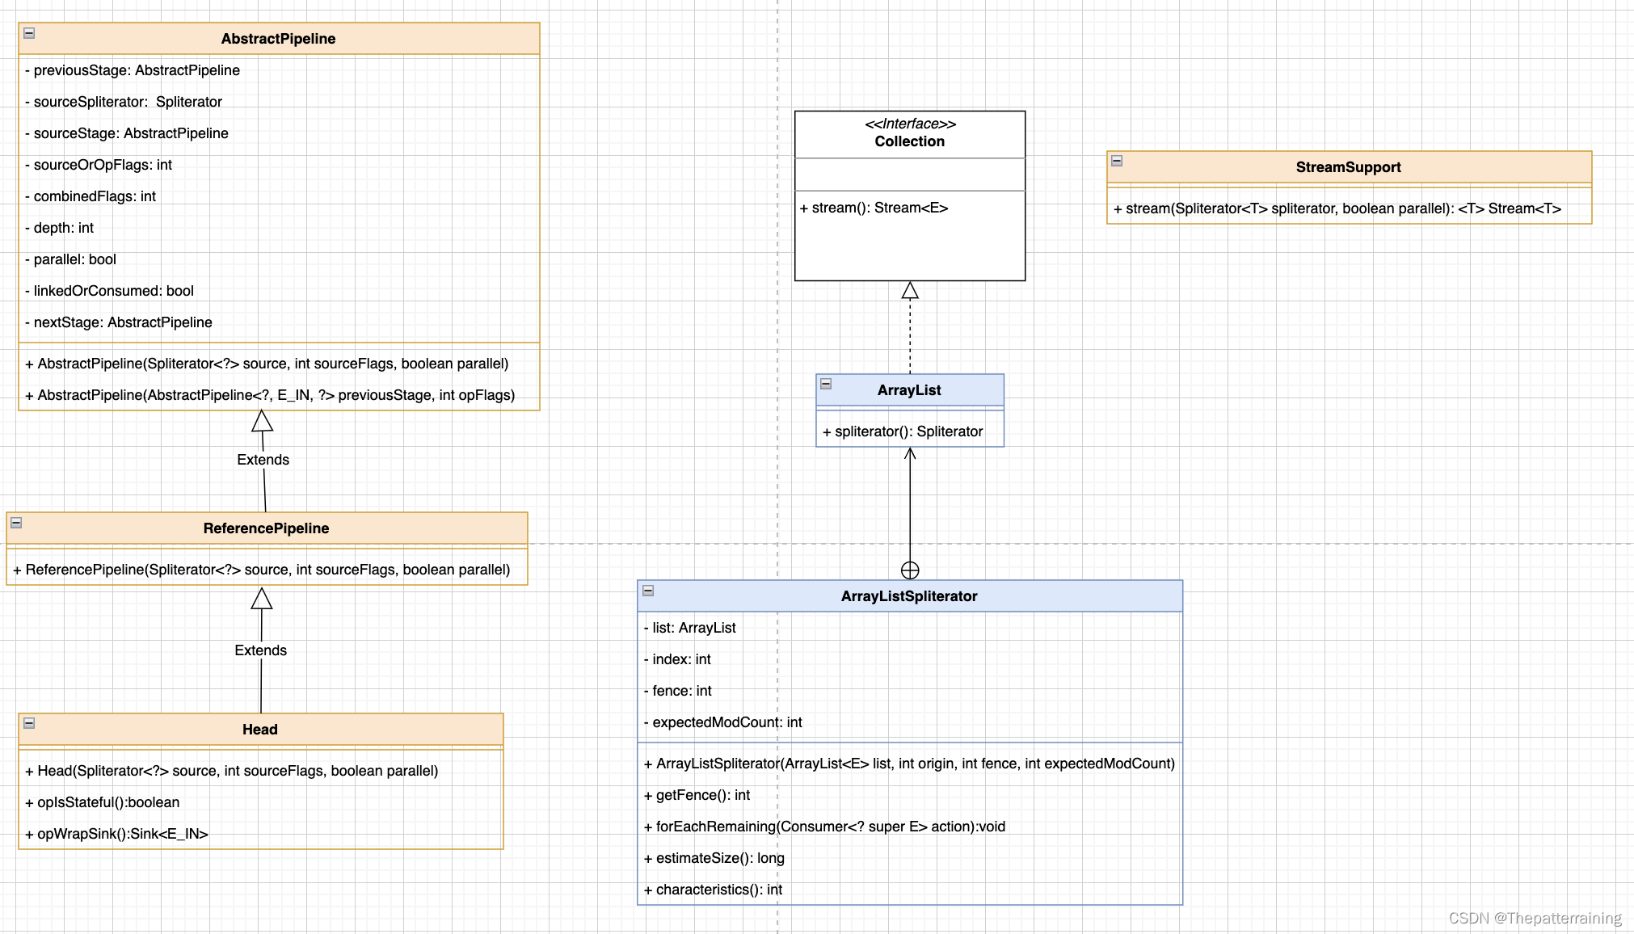Viewport: 1634px width, 934px height.
Task: Click the index: int field
Action: click(910, 659)
